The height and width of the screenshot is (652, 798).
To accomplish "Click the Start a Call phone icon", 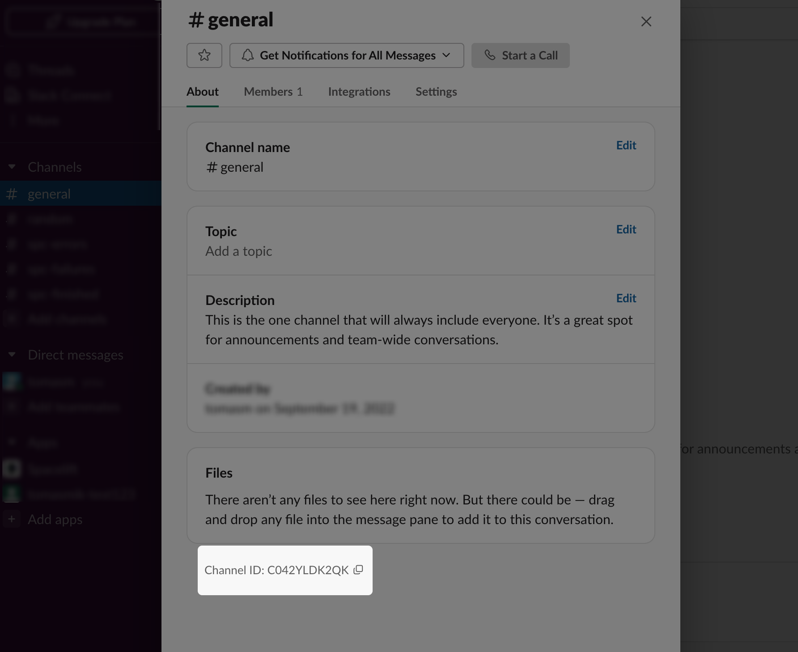I will (491, 55).
